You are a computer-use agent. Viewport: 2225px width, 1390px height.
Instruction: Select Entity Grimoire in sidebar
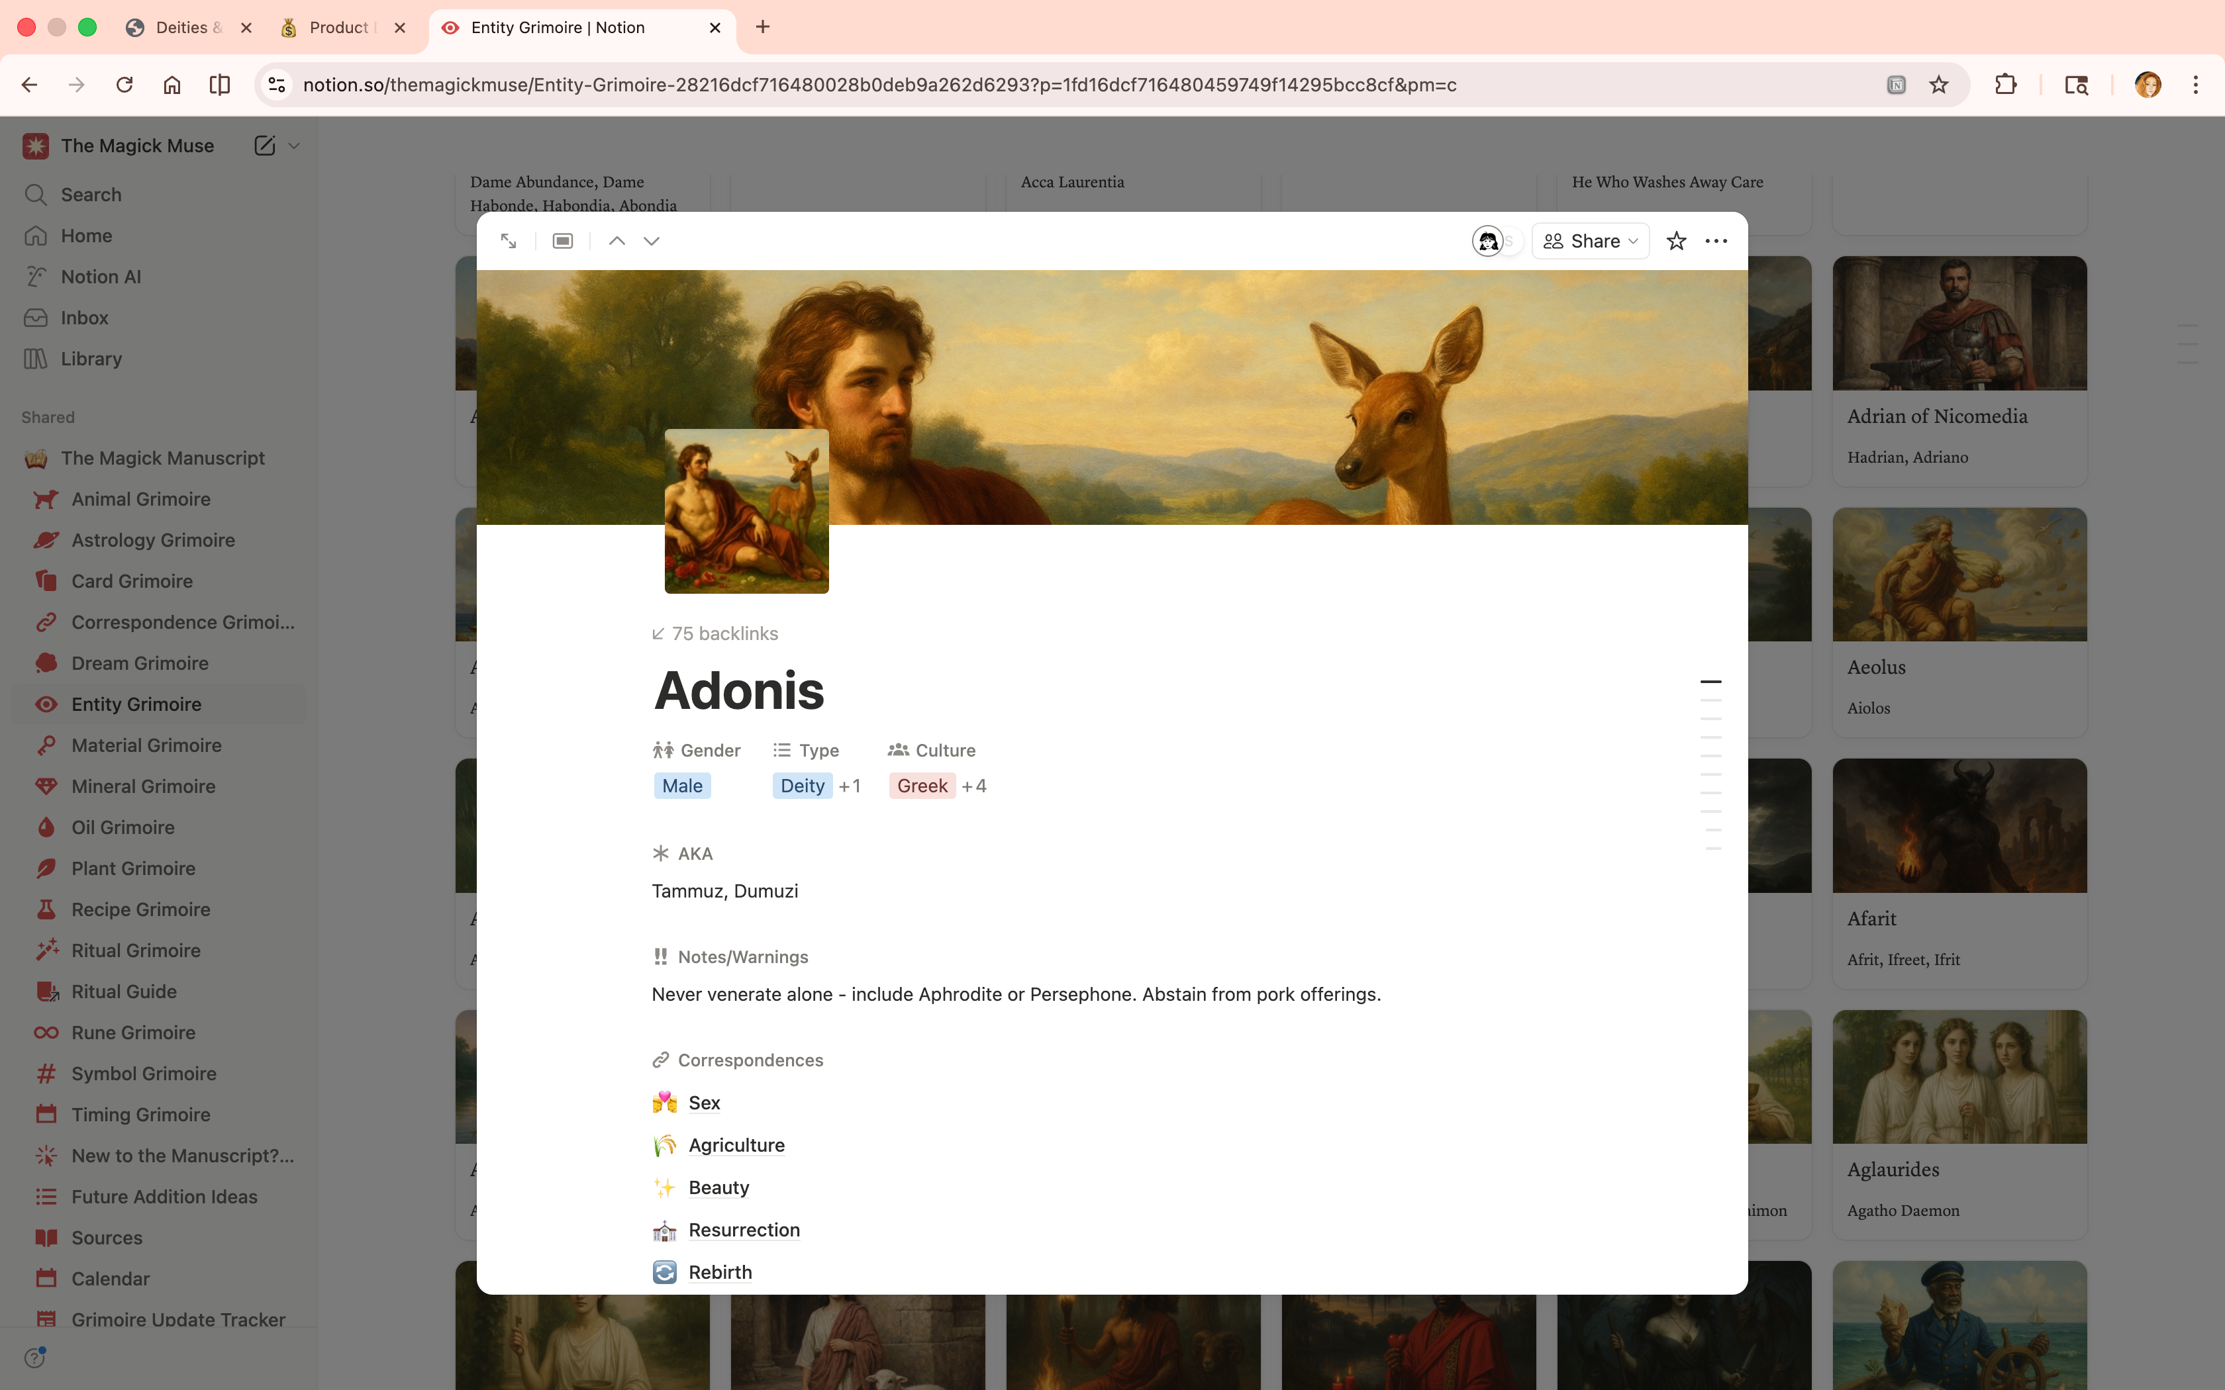160,704
